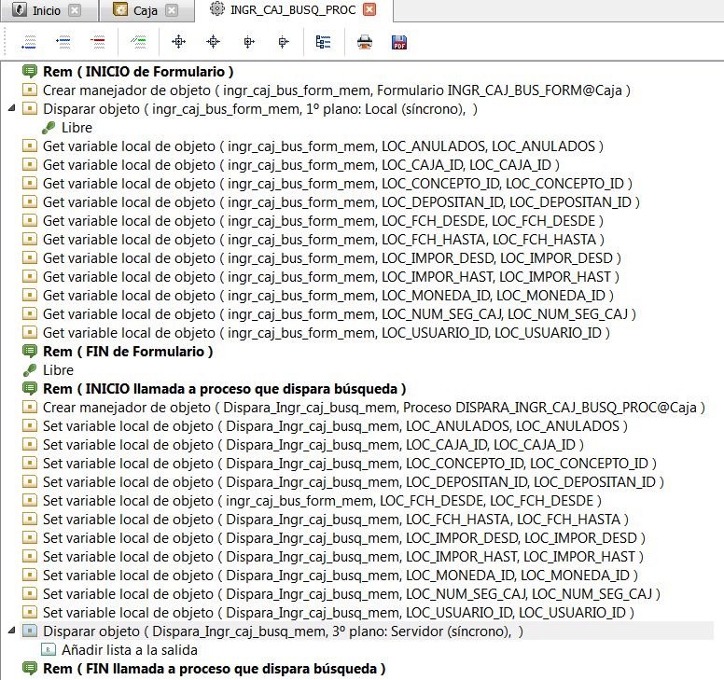The width and height of the screenshot is (724, 680).
Task: Select Get variable local LOC_CAJA_ID line
Action: tap(301, 165)
